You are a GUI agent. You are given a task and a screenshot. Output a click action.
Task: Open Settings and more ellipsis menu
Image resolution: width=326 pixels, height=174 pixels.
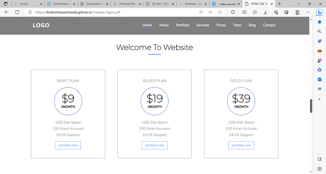tap(308, 12)
